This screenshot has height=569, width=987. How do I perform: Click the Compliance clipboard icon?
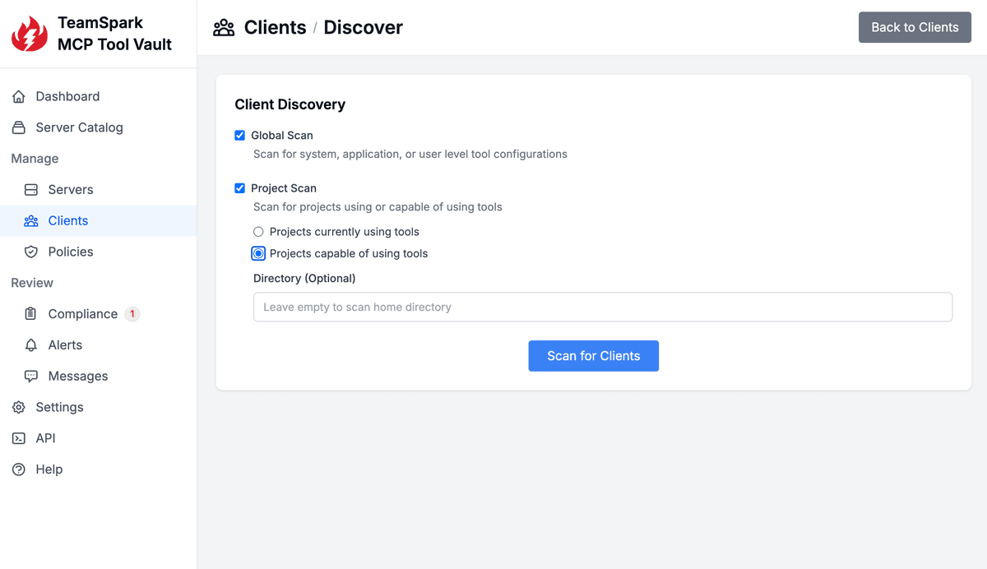coord(31,314)
